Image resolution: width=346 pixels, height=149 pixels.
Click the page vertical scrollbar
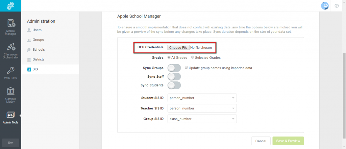344,96
